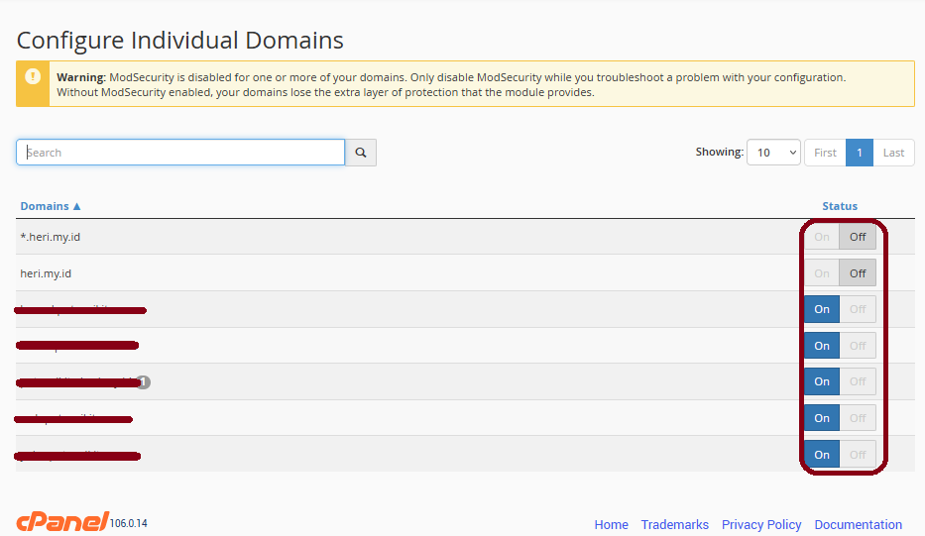This screenshot has width=925, height=536.
Task: Open the Privacy Policy link
Action: pos(761,525)
